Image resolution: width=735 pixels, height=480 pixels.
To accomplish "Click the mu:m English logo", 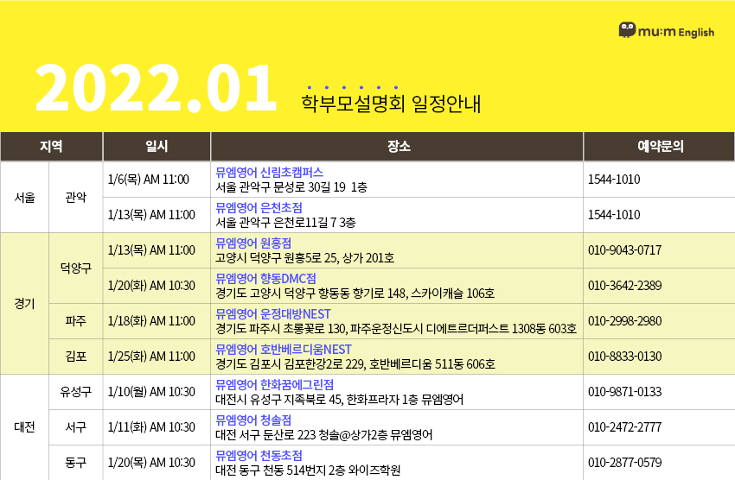I will tap(666, 31).
